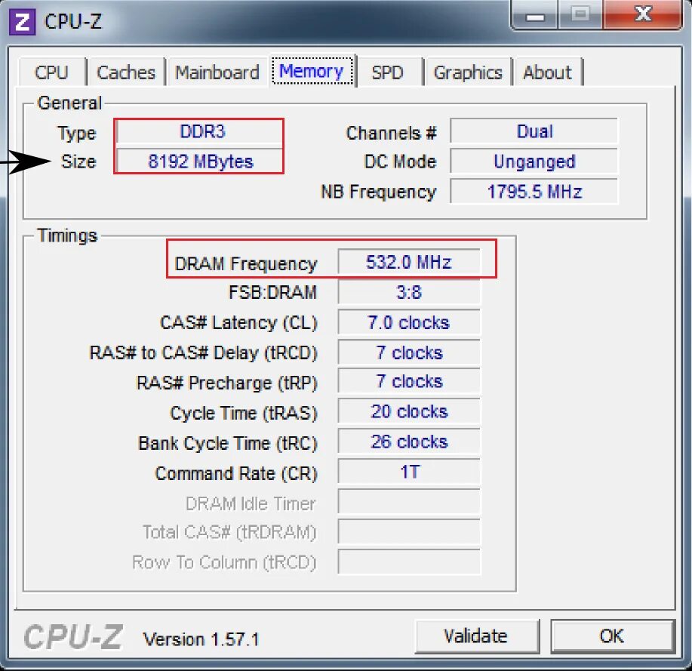The width and height of the screenshot is (692, 671).
Task: Click the Dual channels value
Action: tap(534, 131)
